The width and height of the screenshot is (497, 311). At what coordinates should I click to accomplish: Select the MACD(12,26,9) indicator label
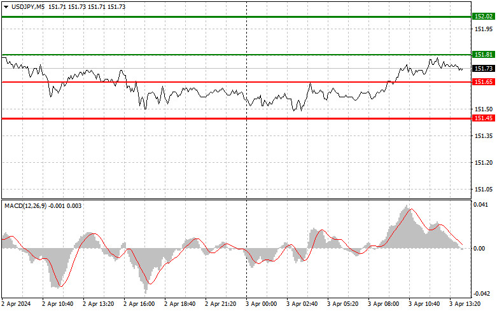(25, 206)
